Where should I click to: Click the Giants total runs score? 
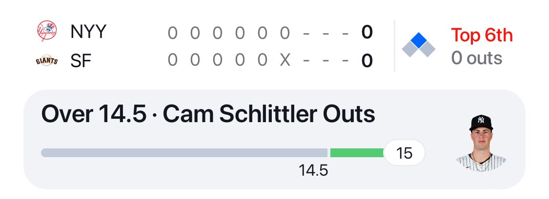click(367, 61)
